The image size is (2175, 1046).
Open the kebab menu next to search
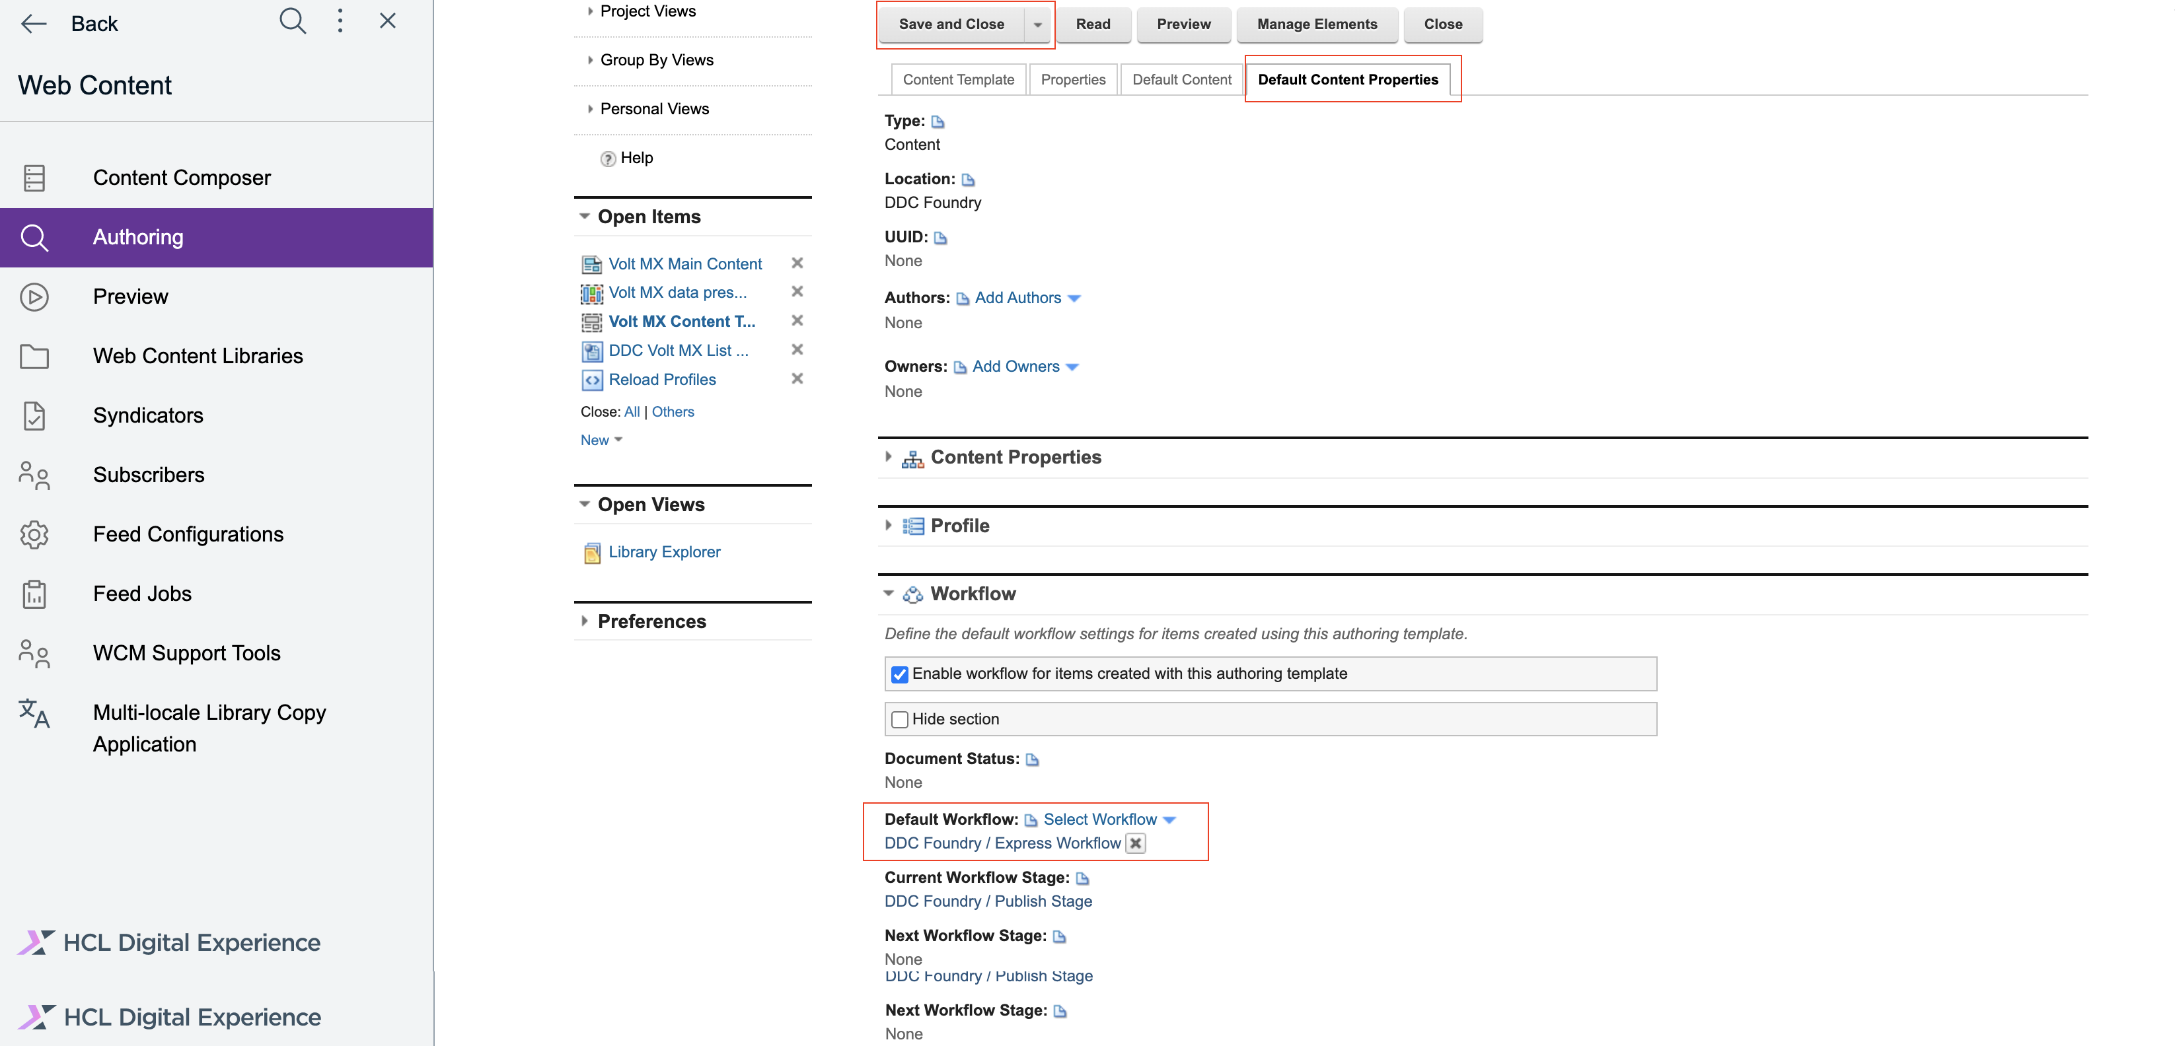pos(340,20)
